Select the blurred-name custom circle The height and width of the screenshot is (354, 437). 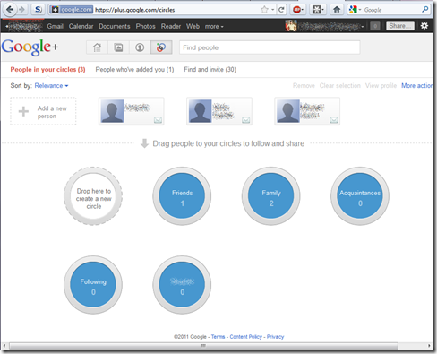coord(182,285)
